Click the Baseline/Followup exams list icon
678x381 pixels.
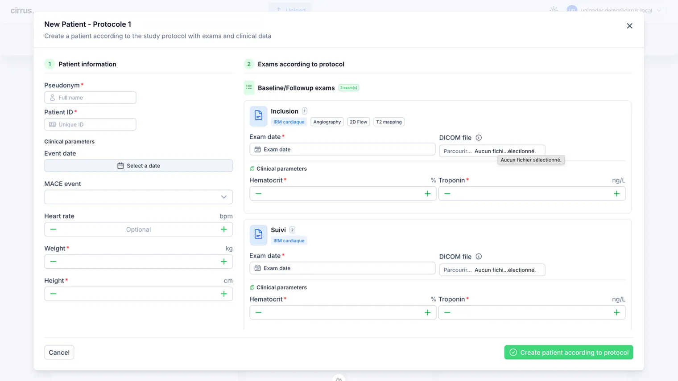tap(249, 88)
